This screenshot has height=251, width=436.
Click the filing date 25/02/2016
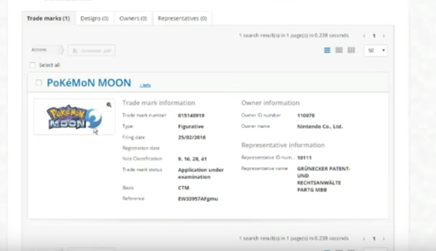click(x=192, y=137)
